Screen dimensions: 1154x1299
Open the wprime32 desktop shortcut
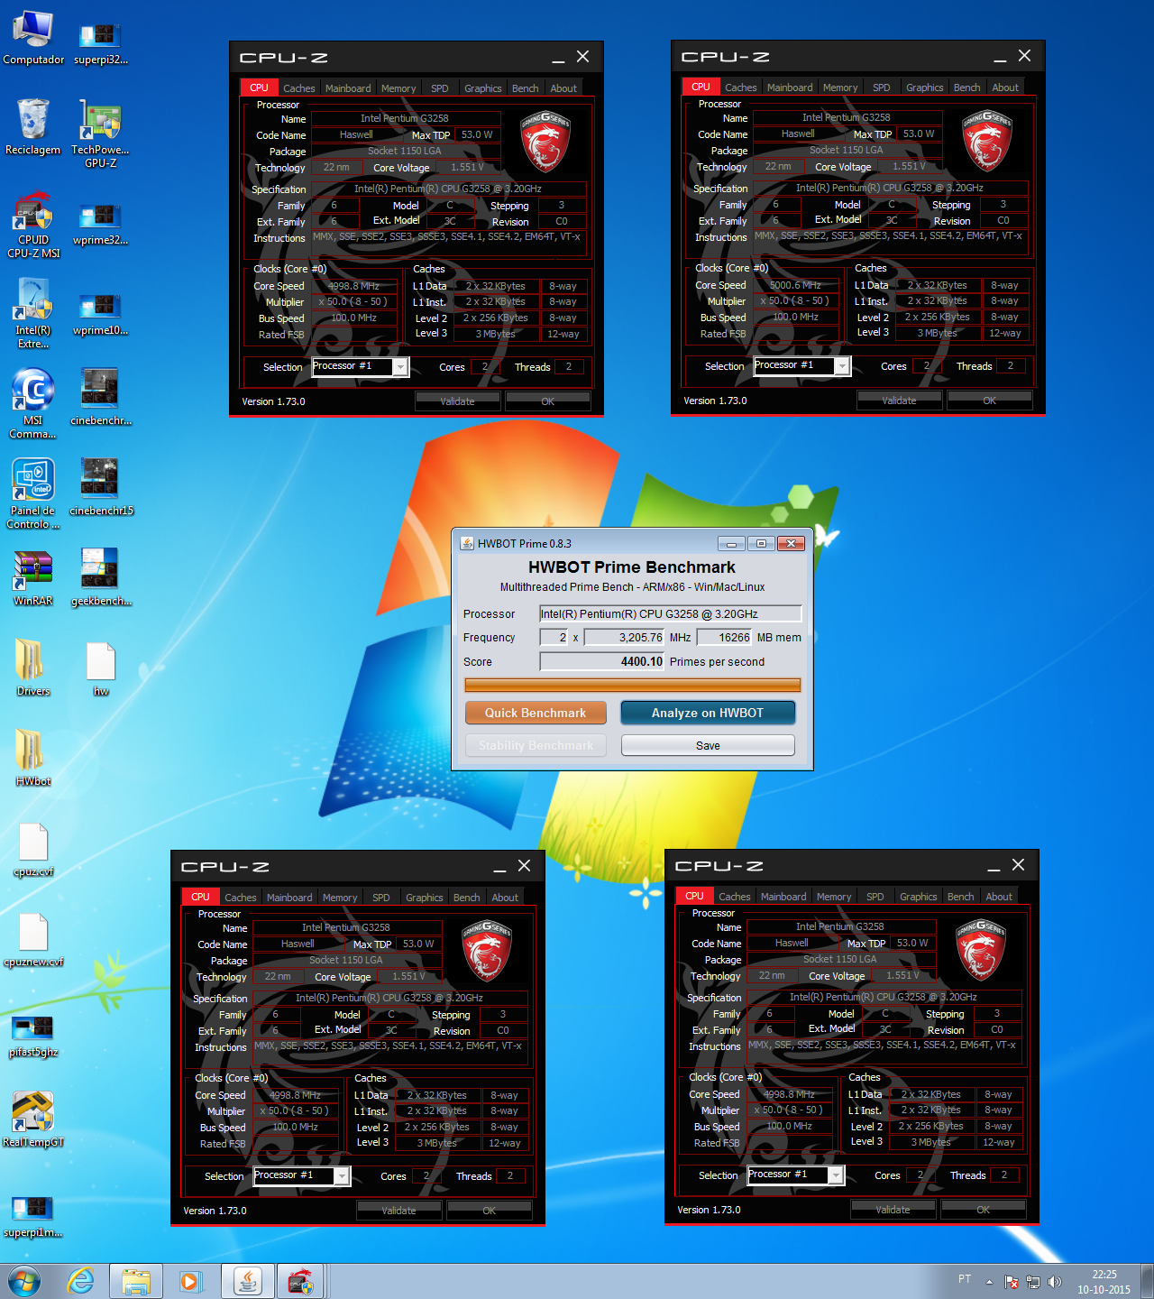click(x=101, y=222)
